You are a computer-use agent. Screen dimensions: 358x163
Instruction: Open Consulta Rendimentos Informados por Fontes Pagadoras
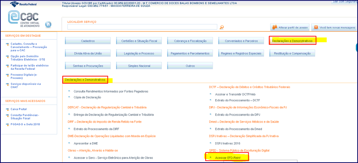click(111, 91)
